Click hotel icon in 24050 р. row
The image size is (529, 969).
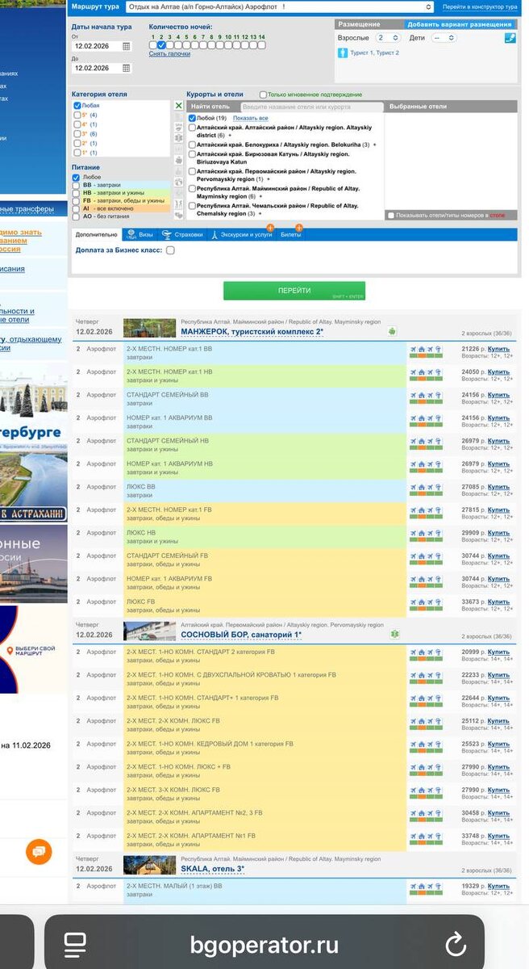pyautogui.click(x=422, y=371)
